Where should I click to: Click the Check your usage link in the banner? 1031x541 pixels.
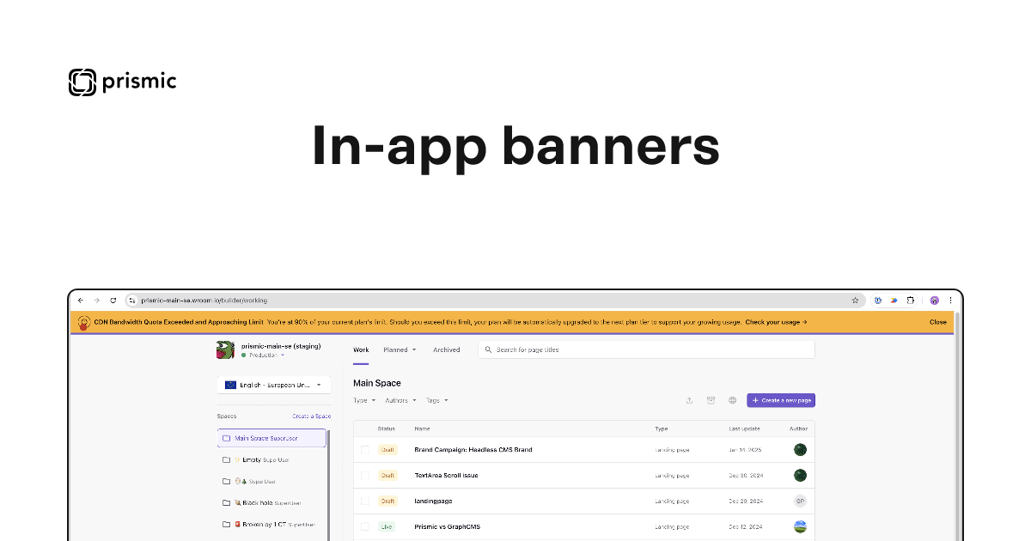(774, 321)
